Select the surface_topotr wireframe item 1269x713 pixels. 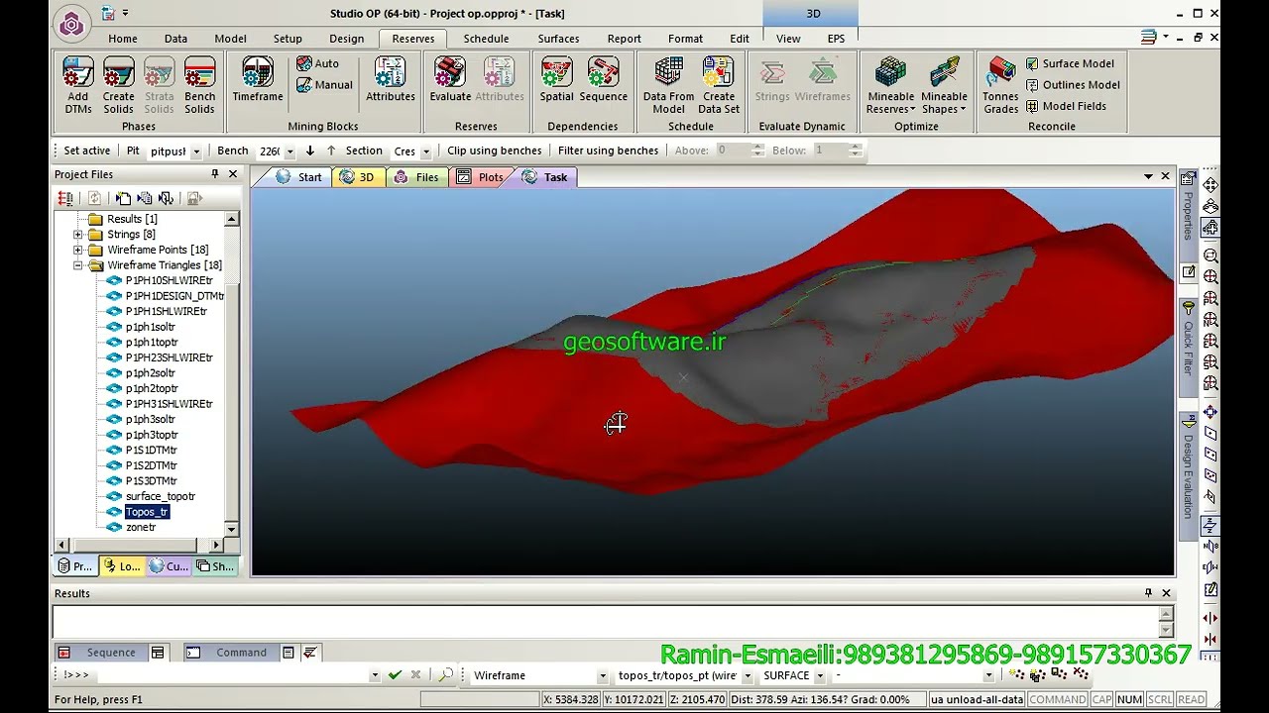(160, 496)
